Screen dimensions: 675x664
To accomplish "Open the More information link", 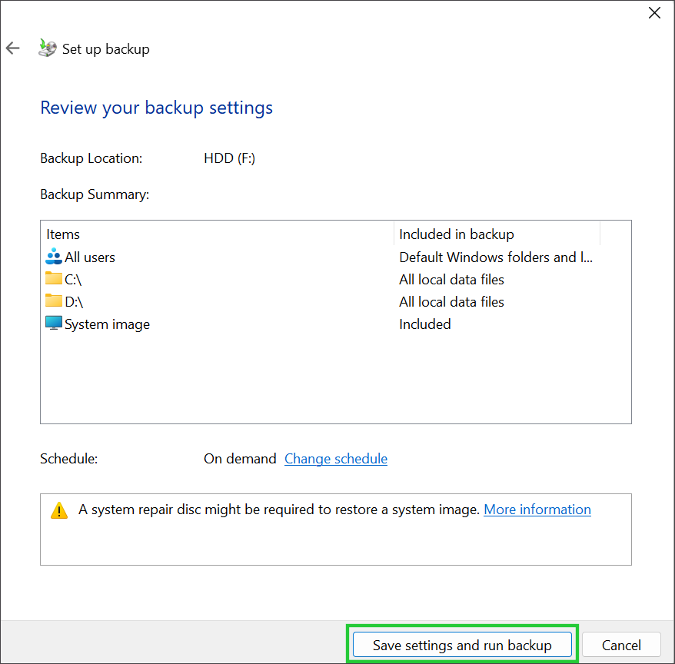I will (537, 510).
